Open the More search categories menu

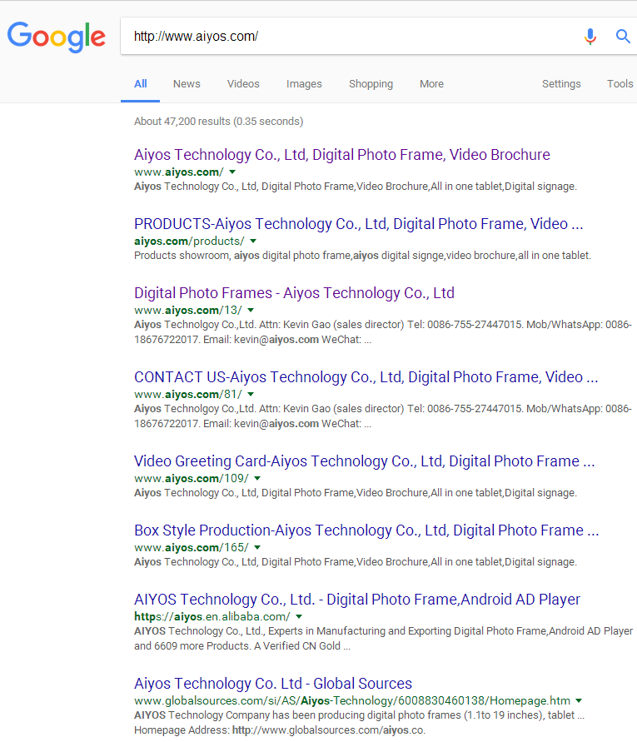click(x=431, y=84)
